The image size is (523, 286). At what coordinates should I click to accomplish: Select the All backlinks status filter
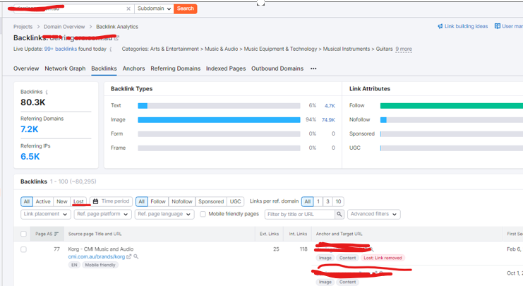click(27, 201)
